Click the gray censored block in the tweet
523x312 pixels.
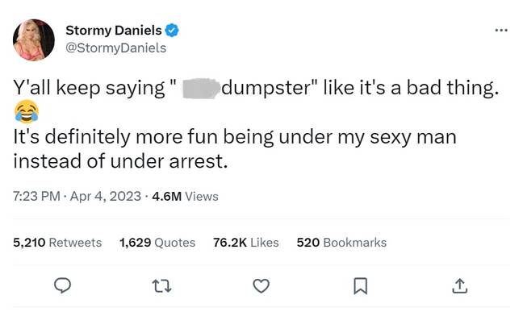(x=202, y=89)
